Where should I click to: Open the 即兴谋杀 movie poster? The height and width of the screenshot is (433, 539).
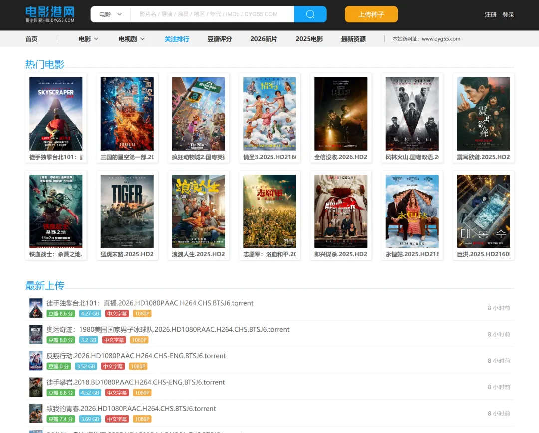point(341,212)
